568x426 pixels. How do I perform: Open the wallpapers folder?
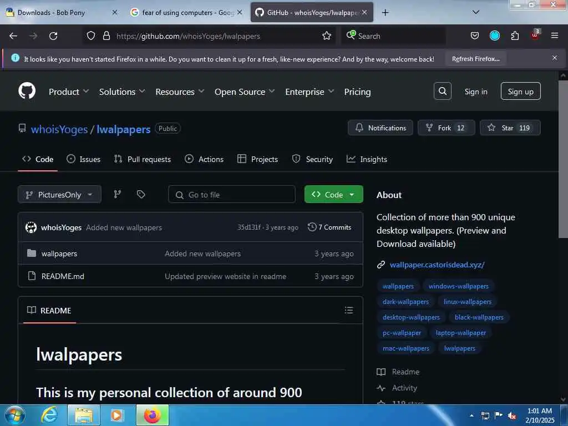tap(59, 253)
